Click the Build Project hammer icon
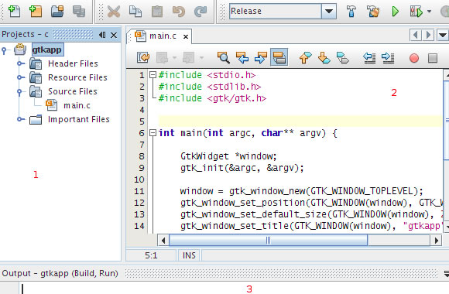This screenshot has height=294, width=449. click(x=351, y=12)
